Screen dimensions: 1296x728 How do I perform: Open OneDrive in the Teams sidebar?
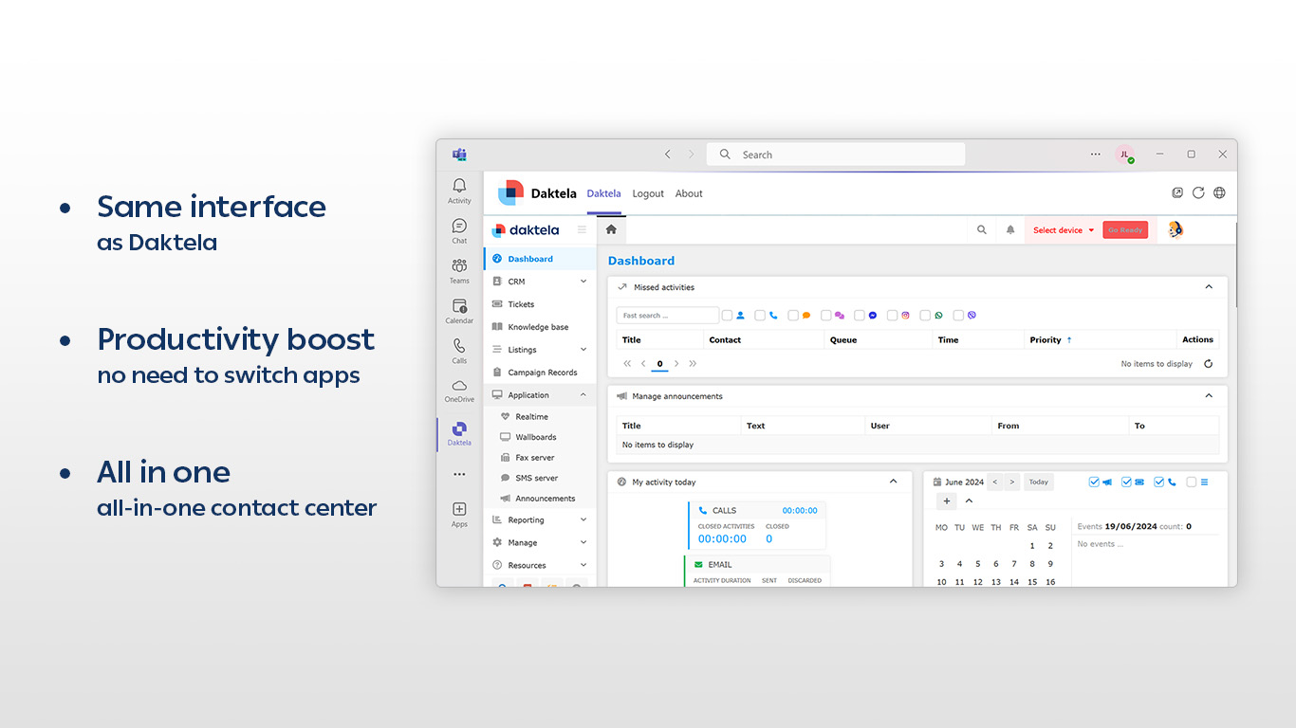(x=459, y=391)
